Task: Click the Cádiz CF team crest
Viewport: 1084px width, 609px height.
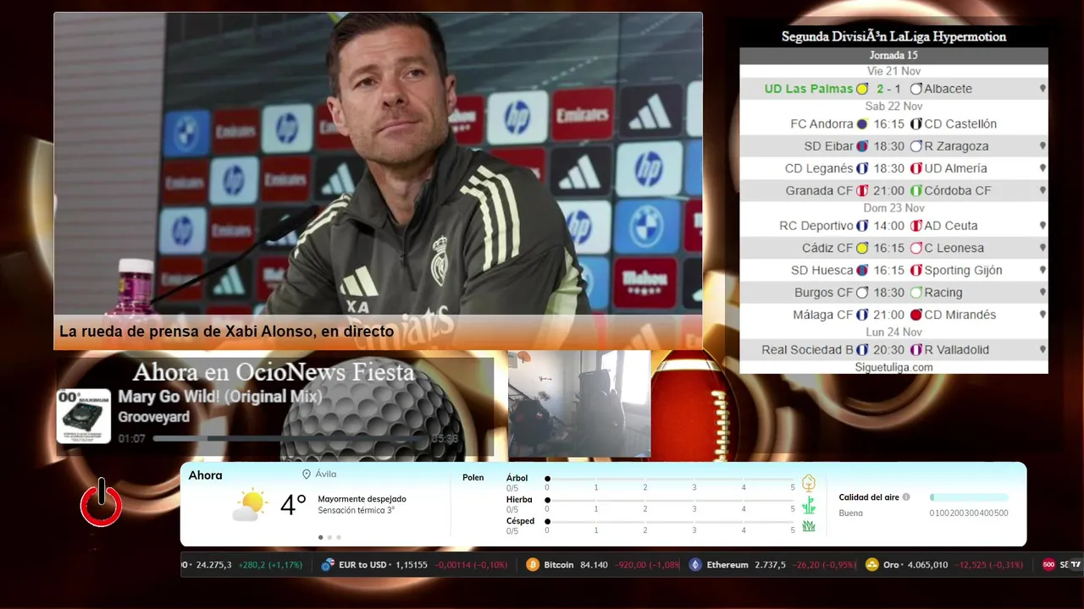Action: tap(862, 248)
